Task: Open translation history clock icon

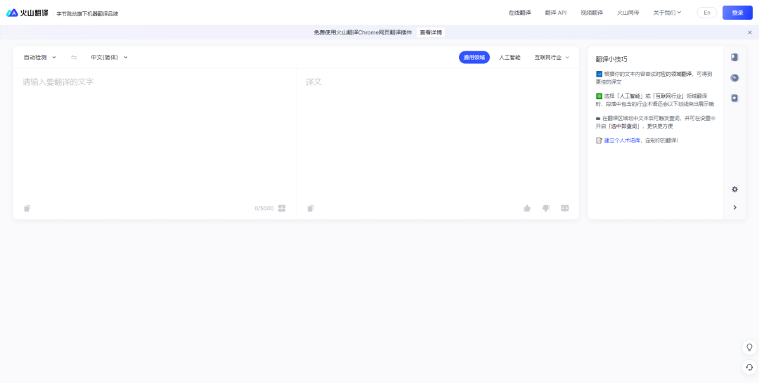Action: (734, 77)
